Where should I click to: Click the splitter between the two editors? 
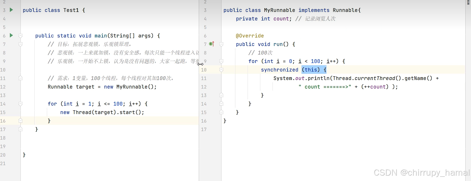199,90
